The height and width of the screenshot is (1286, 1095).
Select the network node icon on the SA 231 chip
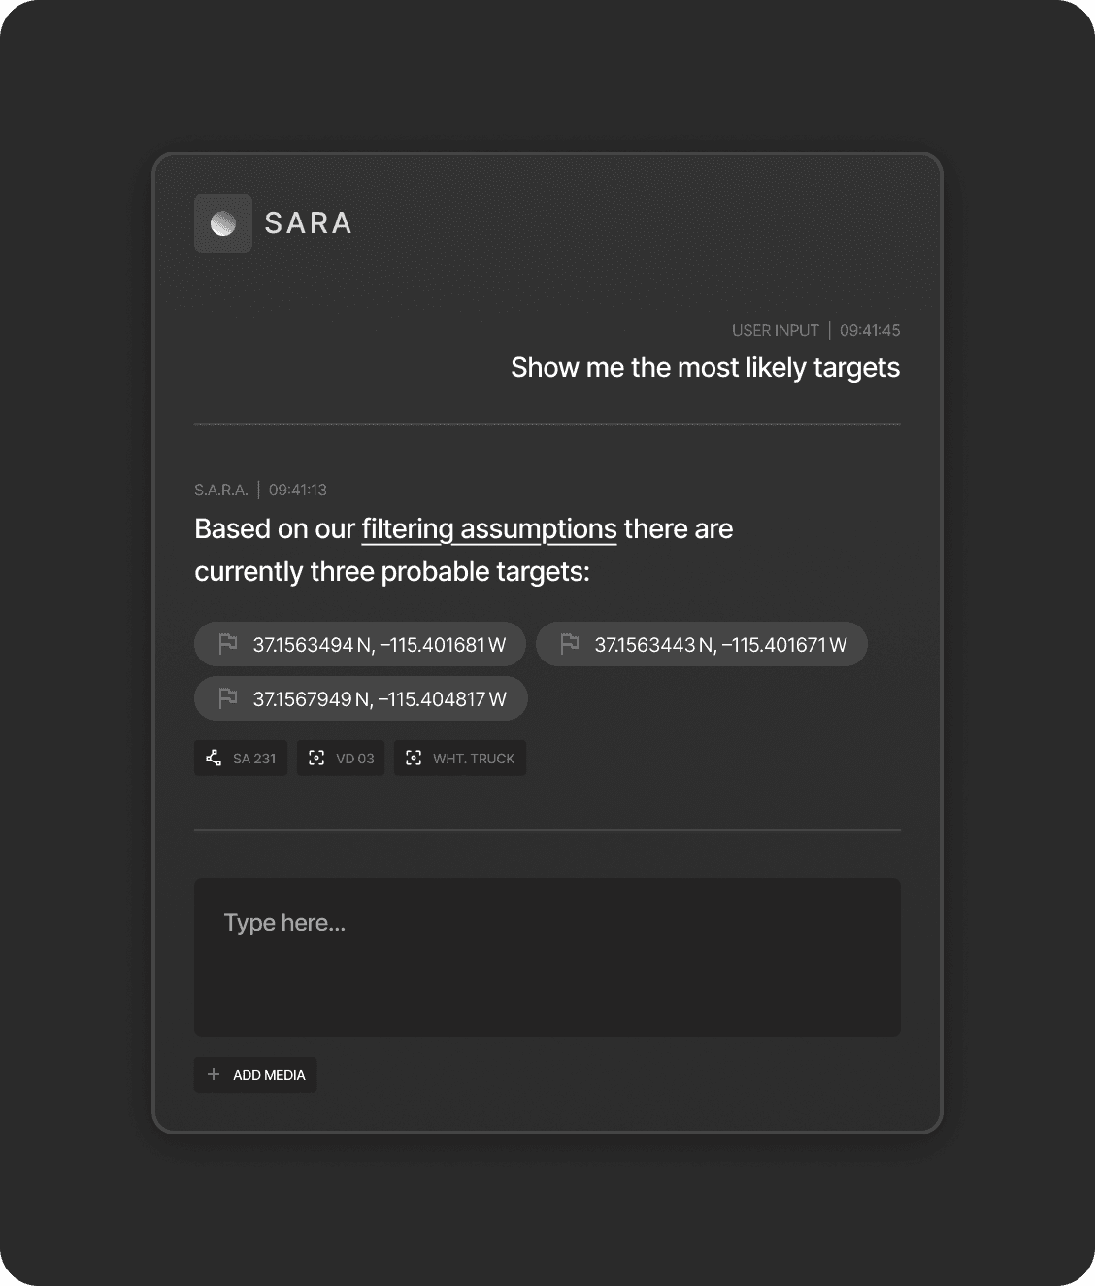(x=215, y=758)
